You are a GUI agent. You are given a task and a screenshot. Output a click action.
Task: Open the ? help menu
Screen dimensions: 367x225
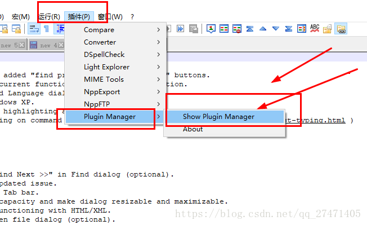coord(132,17)
